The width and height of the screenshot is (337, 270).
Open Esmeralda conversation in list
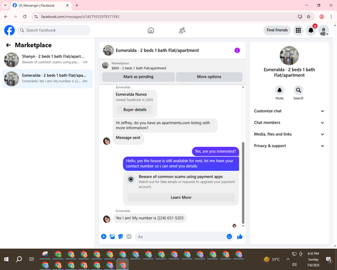pyautogui.click(x=47, y=78)
